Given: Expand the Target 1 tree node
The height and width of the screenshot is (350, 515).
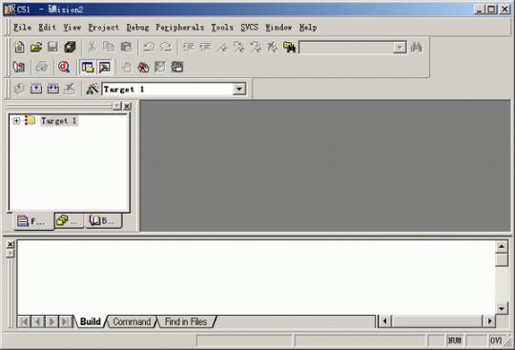Looking at the screenshot, I should tap(16, 121).
